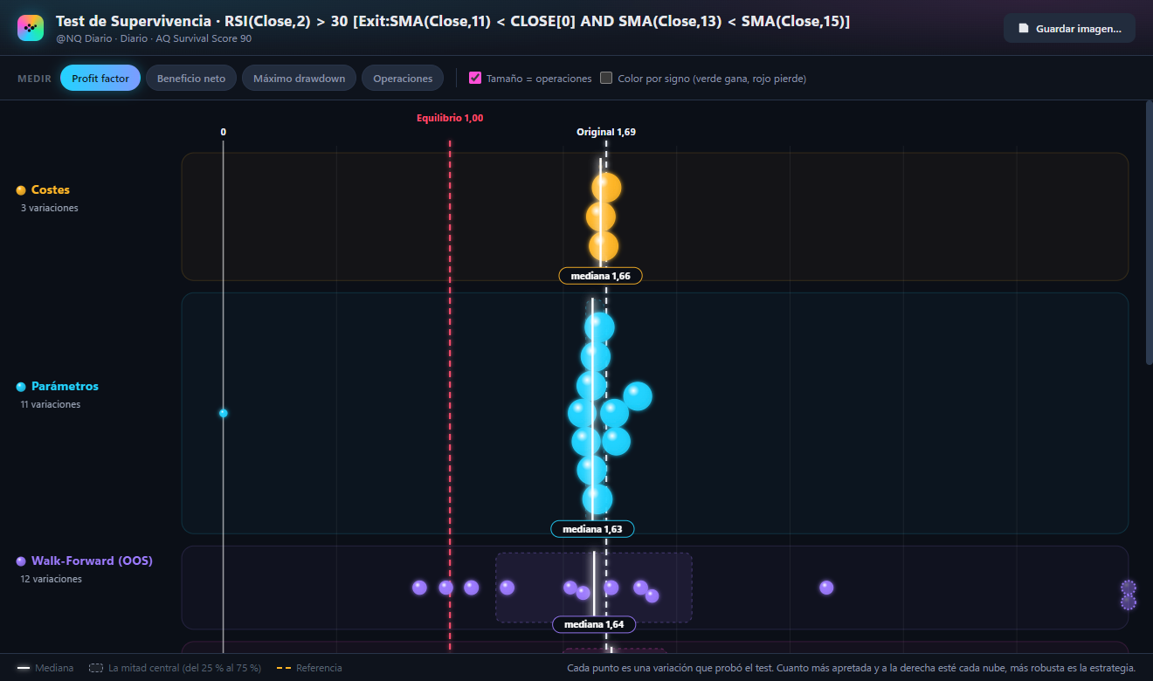Image resolution: width=1153 pixels, height=681 pixels.
Task: Click the vertical scrollbar thumb on the right
Action: click(x=1149, y=233)
